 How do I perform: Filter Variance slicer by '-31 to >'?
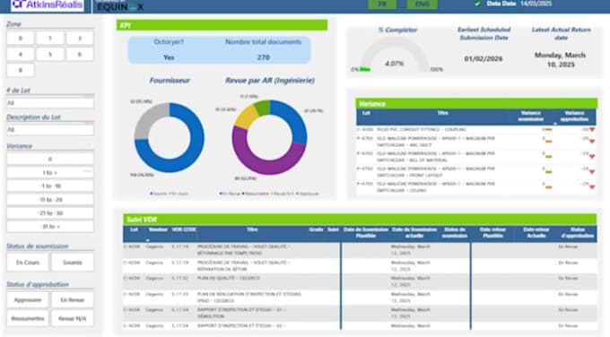pyautogui.click(x=50, y=227)
